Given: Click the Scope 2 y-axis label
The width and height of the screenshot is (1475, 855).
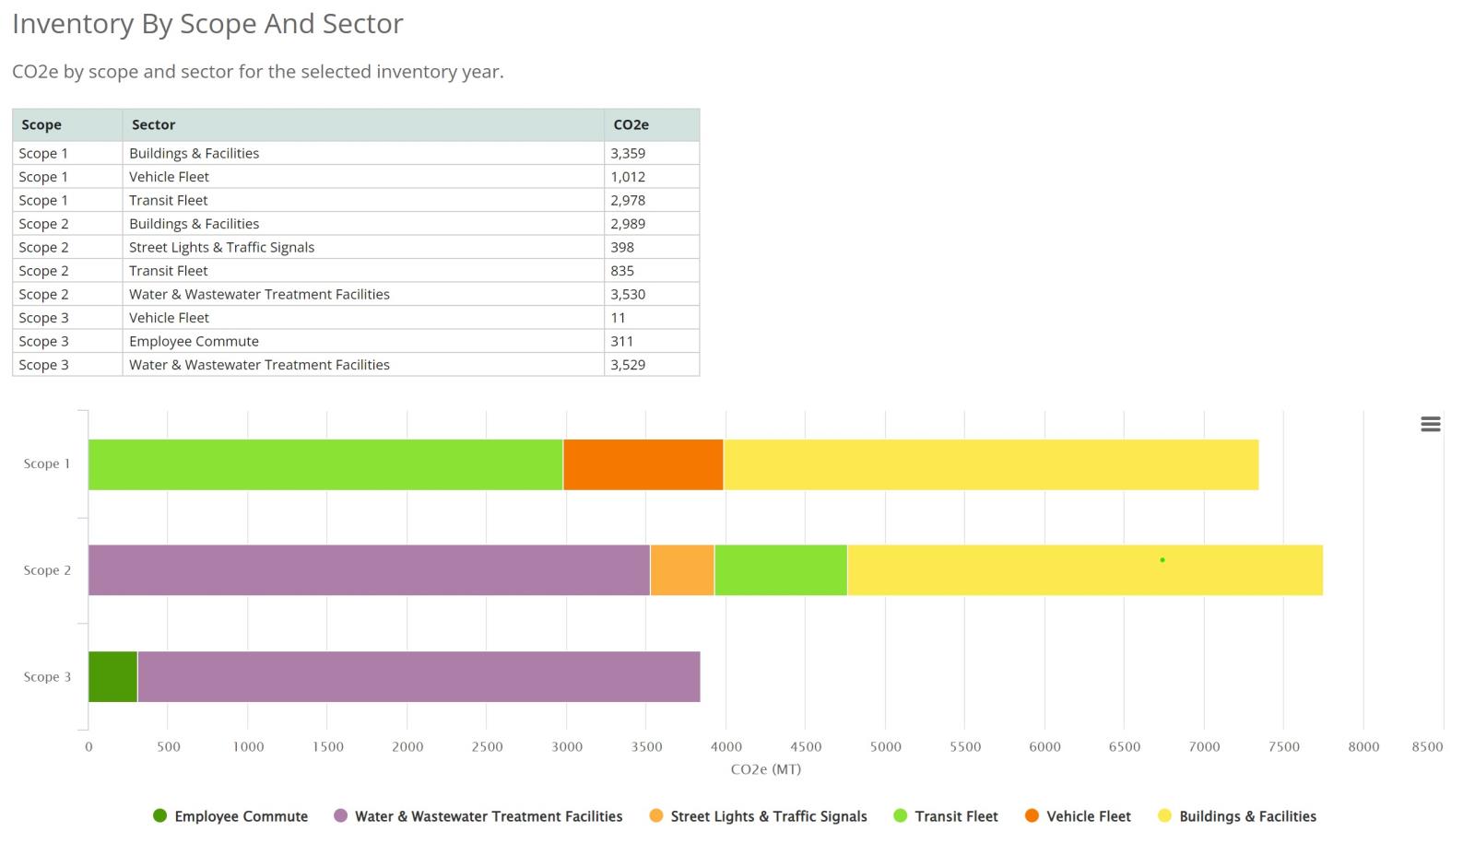Looking at the screenshot, I should pyautogui.click(x=47, y=570).
